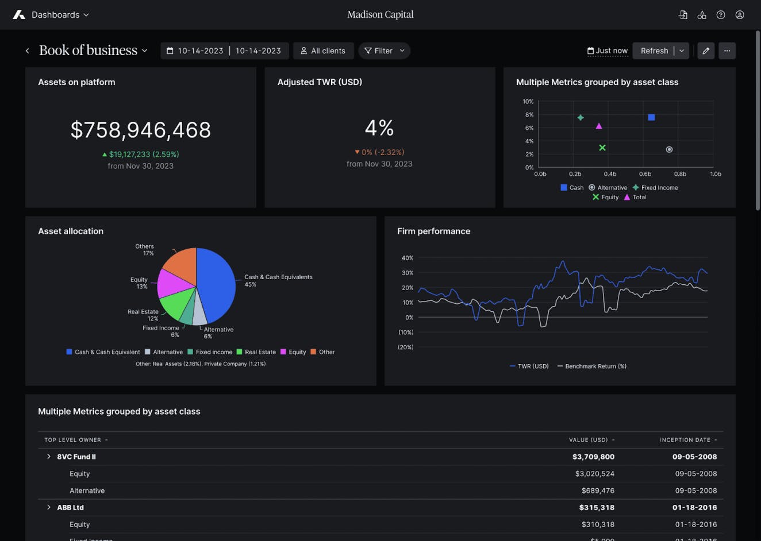This screenshot has height=541, width=761.
Task: Click the Equity color swatch in pie legend
Action: pyautogui.click(x=283, y=352)
